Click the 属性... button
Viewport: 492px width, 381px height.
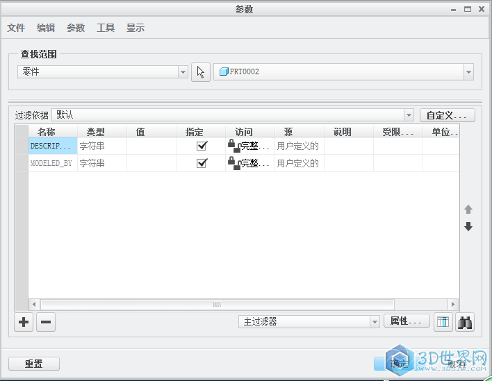tap(407, 321)
